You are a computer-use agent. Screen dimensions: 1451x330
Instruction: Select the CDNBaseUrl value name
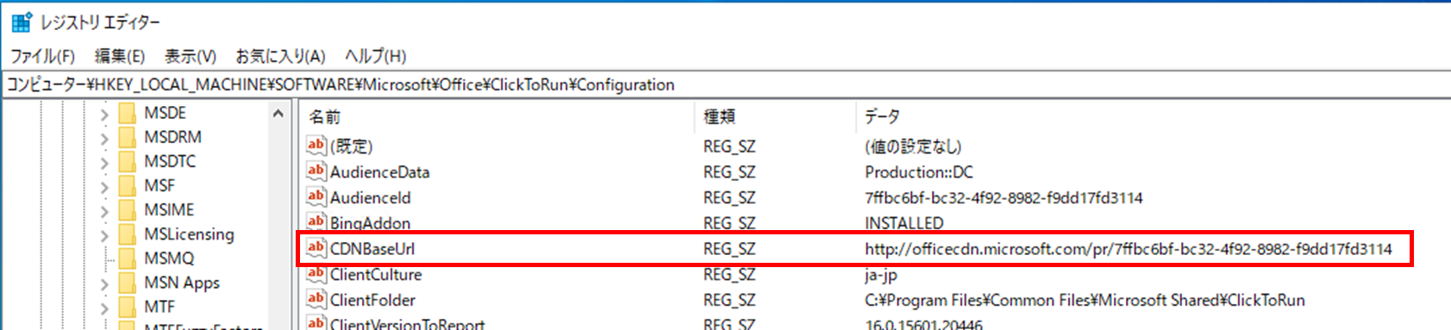[372, 249]
